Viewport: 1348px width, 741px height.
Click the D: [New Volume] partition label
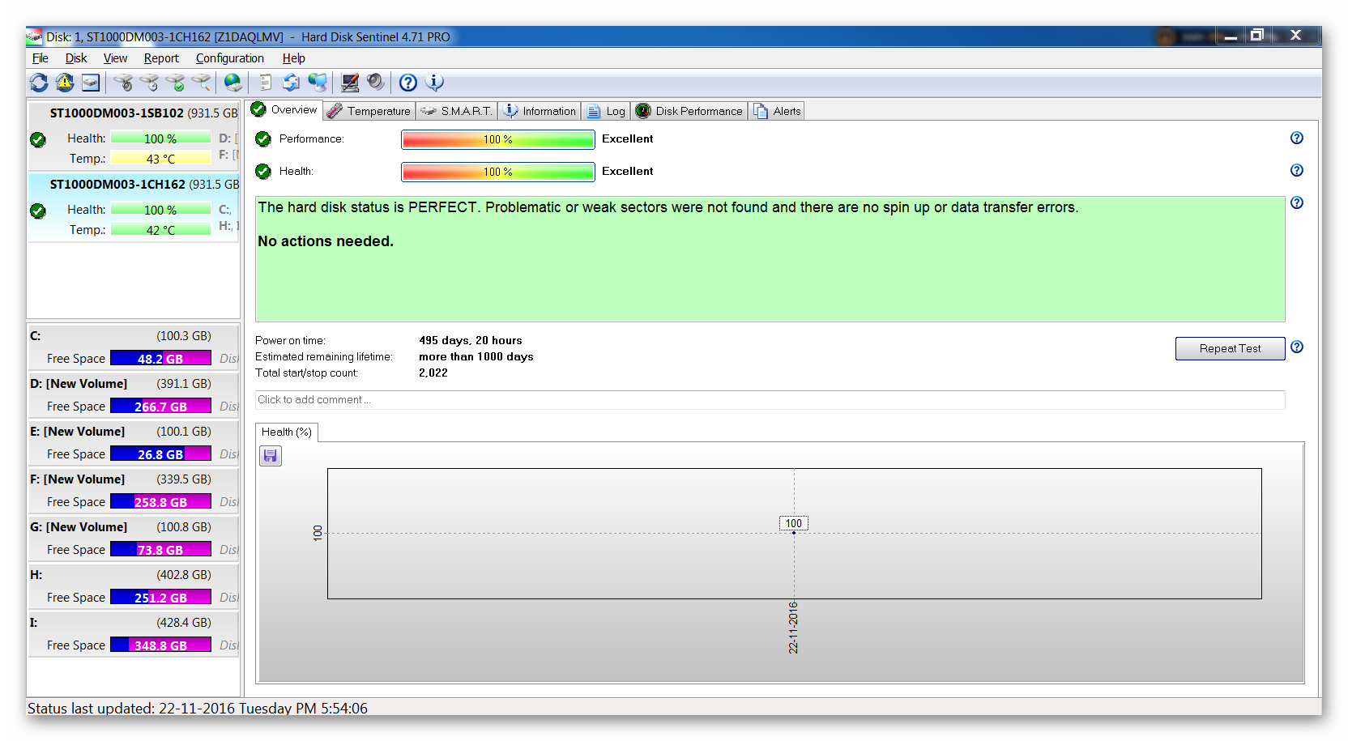pos(79,384)
